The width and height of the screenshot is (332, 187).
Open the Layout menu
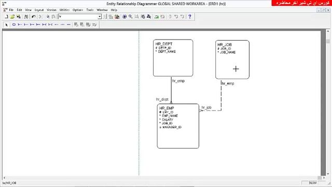[x=39, y=10]
